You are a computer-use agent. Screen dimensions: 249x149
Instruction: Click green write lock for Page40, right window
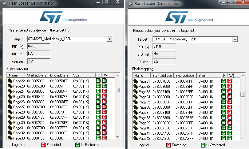pos(230,128)
